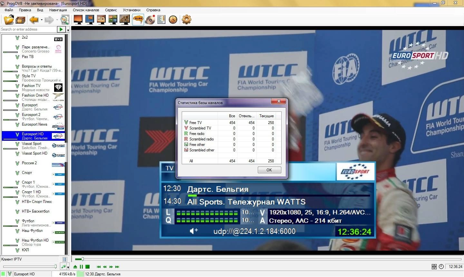Expand the forward-arrow history dropdown
464x277 pixels.
pyautogui.click(x=57, y=20)
